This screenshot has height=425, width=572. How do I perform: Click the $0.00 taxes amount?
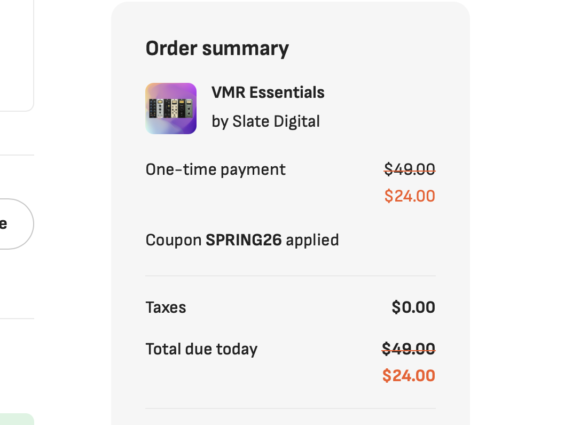click(413, 307)
